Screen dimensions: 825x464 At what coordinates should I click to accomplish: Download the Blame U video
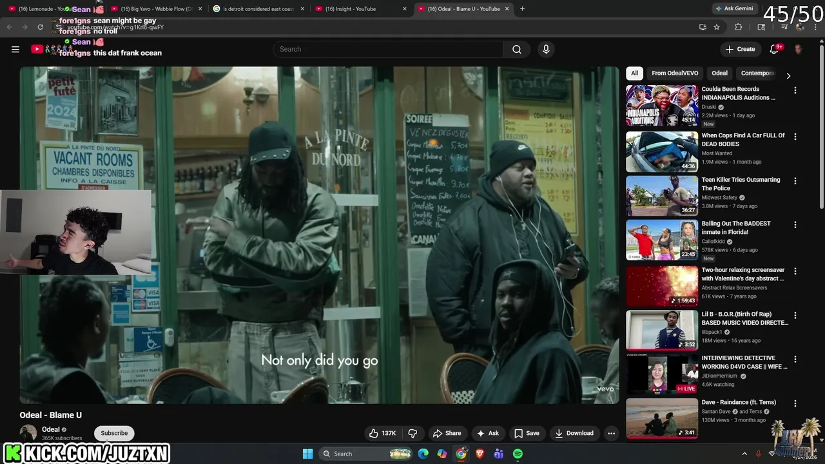point(574,433)
